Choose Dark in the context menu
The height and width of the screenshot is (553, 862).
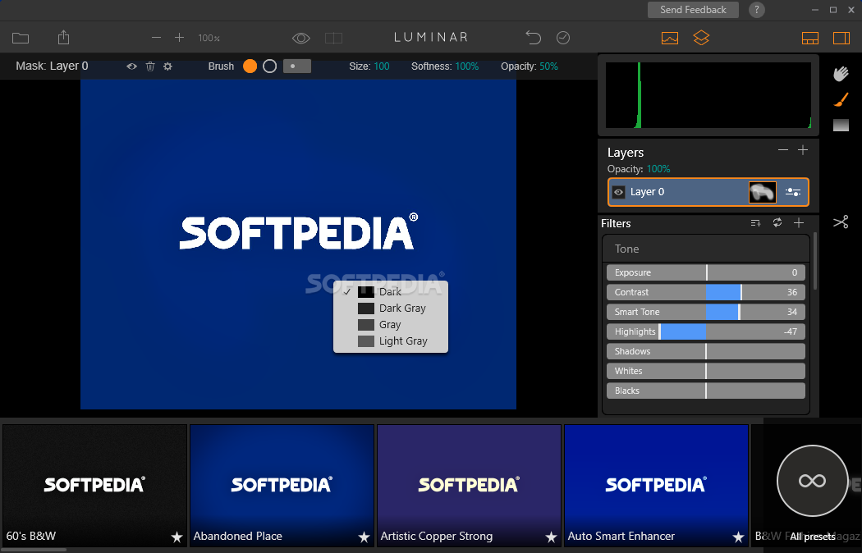[390, 291]
